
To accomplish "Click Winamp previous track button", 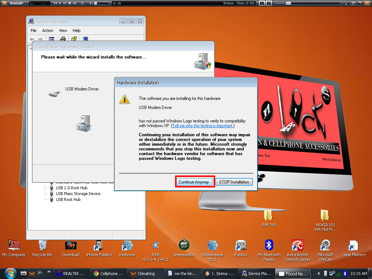I will [x=56, y=3].
